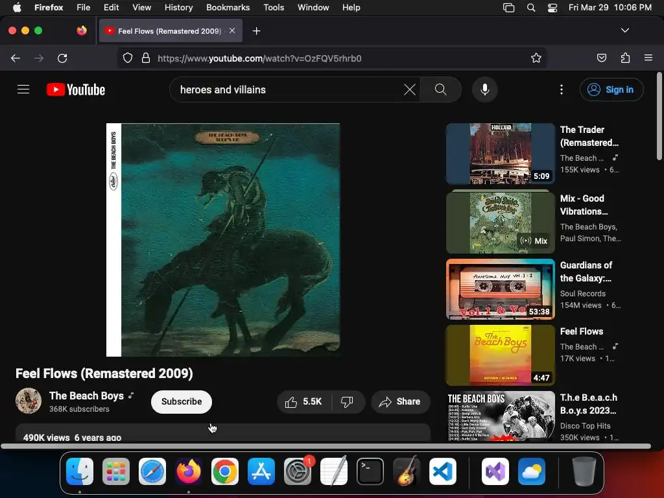The width and height of the screenshot is (664, 498).
Task: Open The Beach Boys channel name link
Action: (x=86, y=396)
